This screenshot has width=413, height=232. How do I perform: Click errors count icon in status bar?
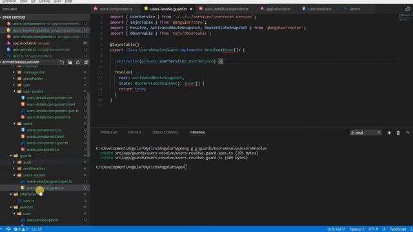point(17,229)
